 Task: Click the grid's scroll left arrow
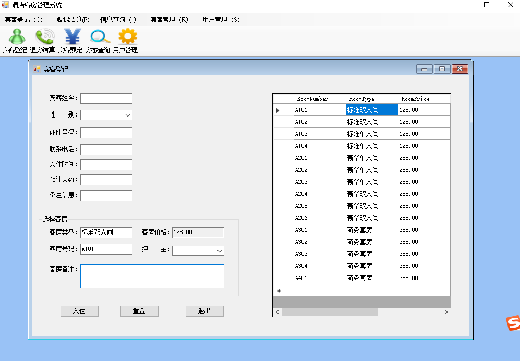point(277,312)
